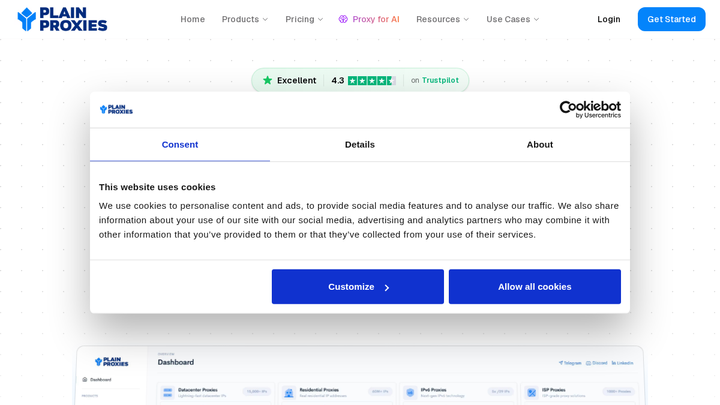Viewport: 720px width, 405px height.
Task: Expand the Products dropdown menu
Action: point(245,19)
